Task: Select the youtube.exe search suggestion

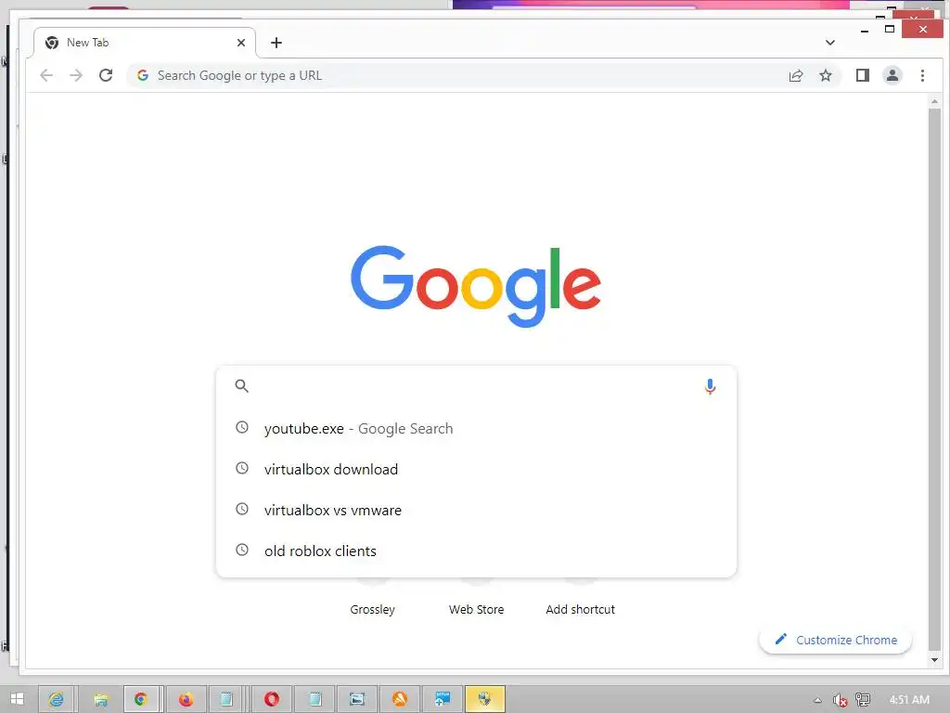Action: coord(476,429)
